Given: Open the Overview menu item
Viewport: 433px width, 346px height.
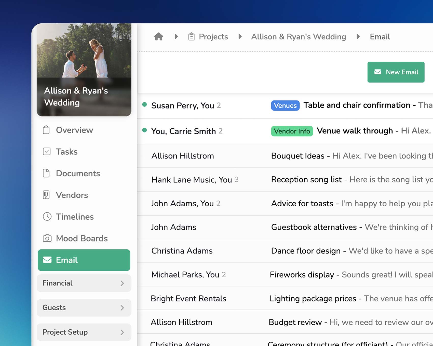Looking at the screenshot, I should 84,130.
